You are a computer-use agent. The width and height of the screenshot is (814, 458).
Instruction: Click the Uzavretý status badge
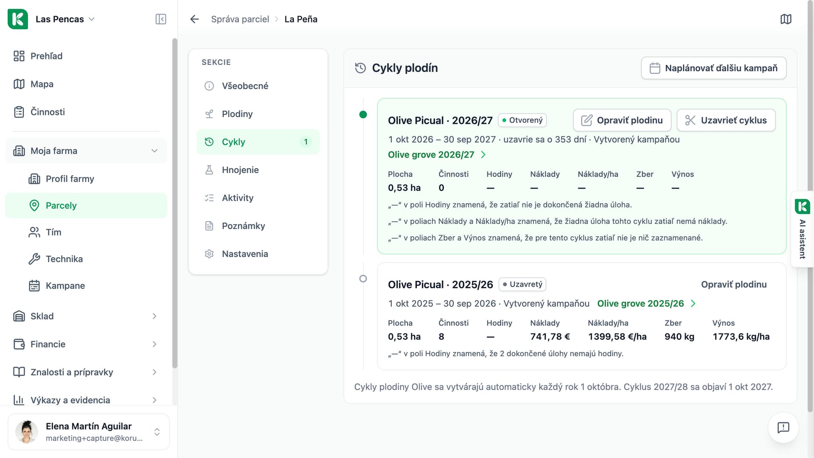522,284
